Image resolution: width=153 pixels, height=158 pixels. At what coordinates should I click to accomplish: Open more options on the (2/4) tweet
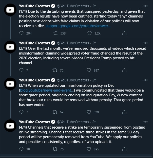(x=145, y=43)
